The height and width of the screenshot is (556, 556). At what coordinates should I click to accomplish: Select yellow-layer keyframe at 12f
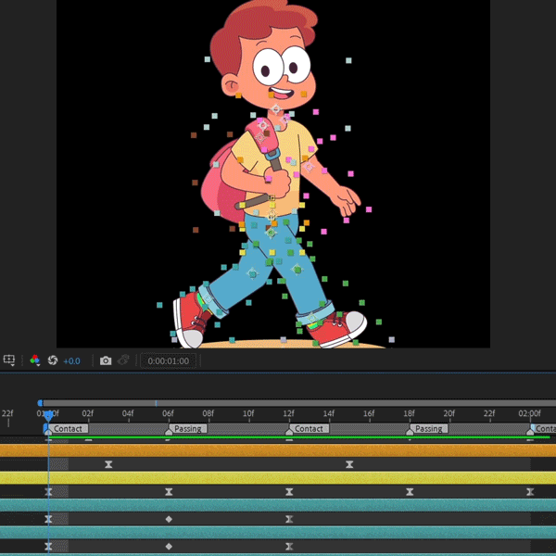[289, 492]
